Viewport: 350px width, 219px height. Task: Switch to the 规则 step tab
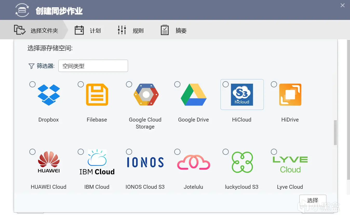[131, 31]
